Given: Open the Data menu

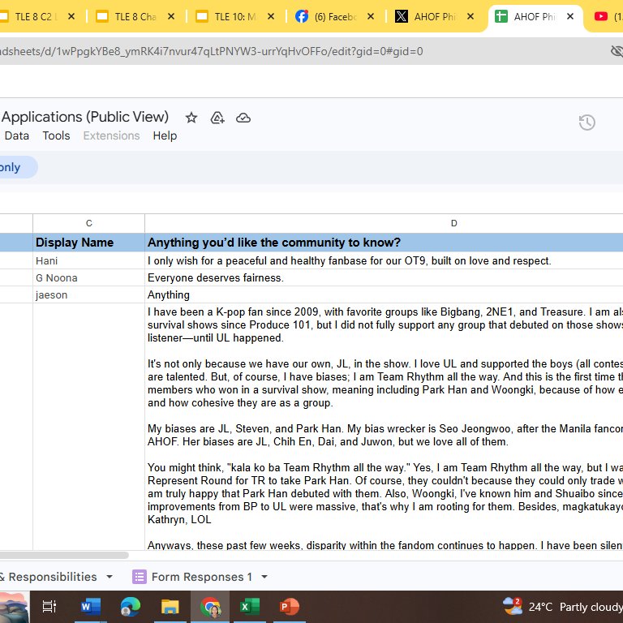Looking at the screenshot, I should point(17,136).
